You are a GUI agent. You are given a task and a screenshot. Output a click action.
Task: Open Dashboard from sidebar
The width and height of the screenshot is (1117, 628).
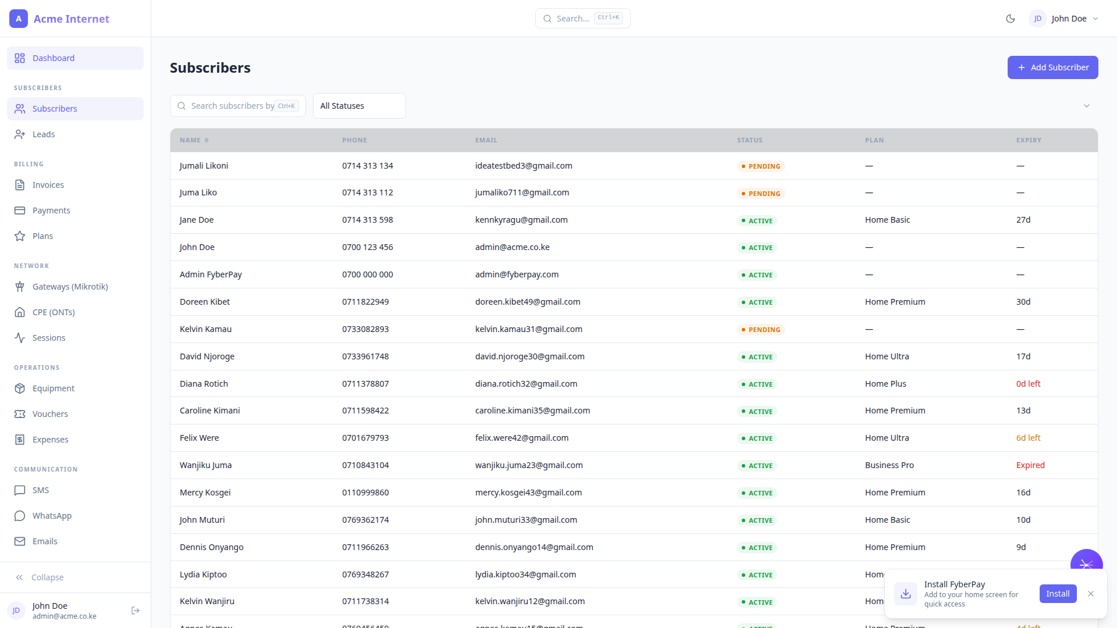click(75, 58)
